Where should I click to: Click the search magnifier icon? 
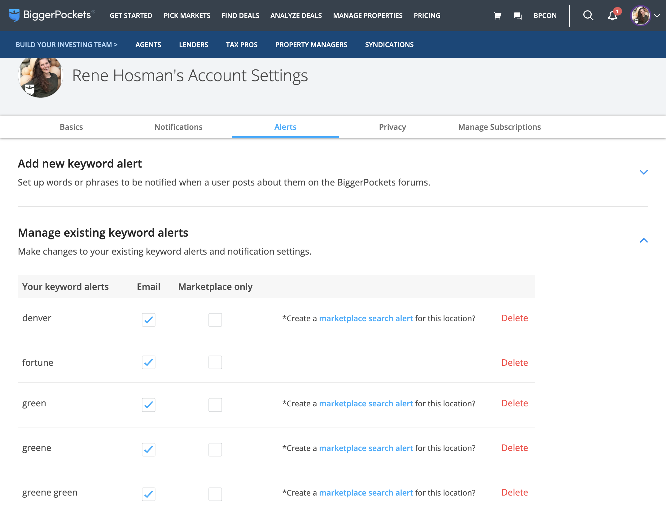tap(588, 15)
